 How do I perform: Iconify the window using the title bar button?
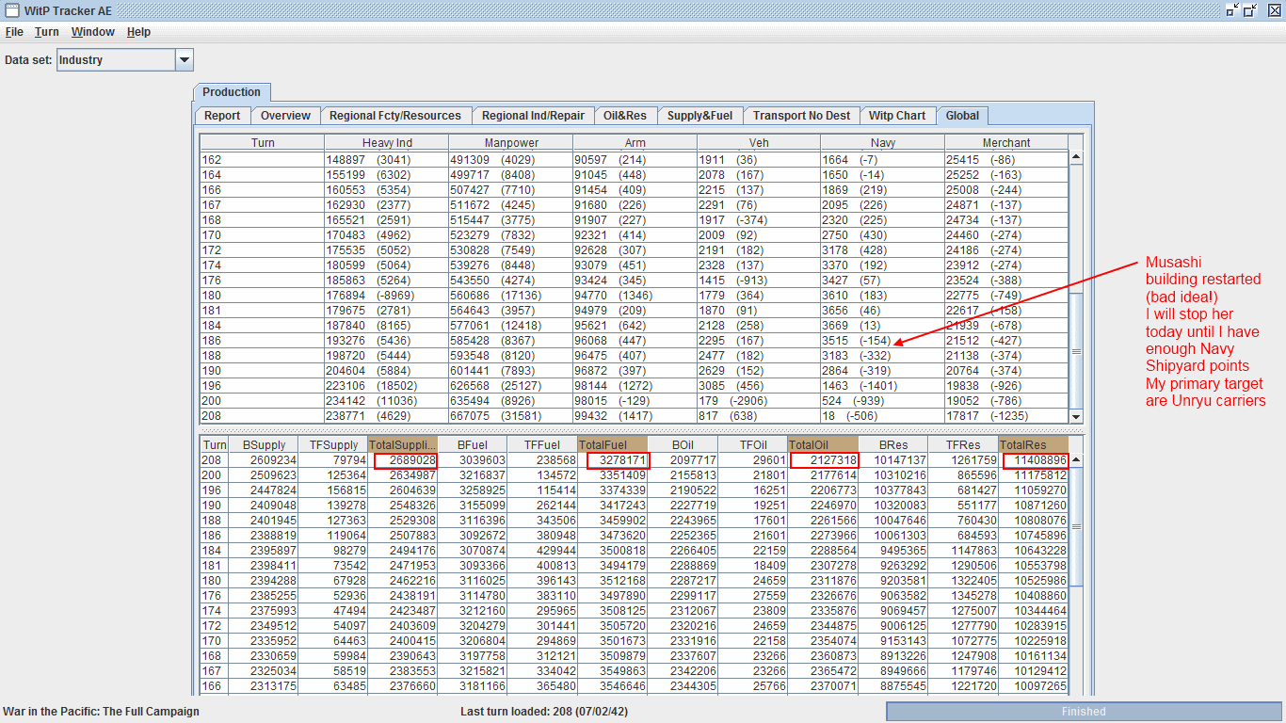pyautogui.click(x=1232, y=10)
